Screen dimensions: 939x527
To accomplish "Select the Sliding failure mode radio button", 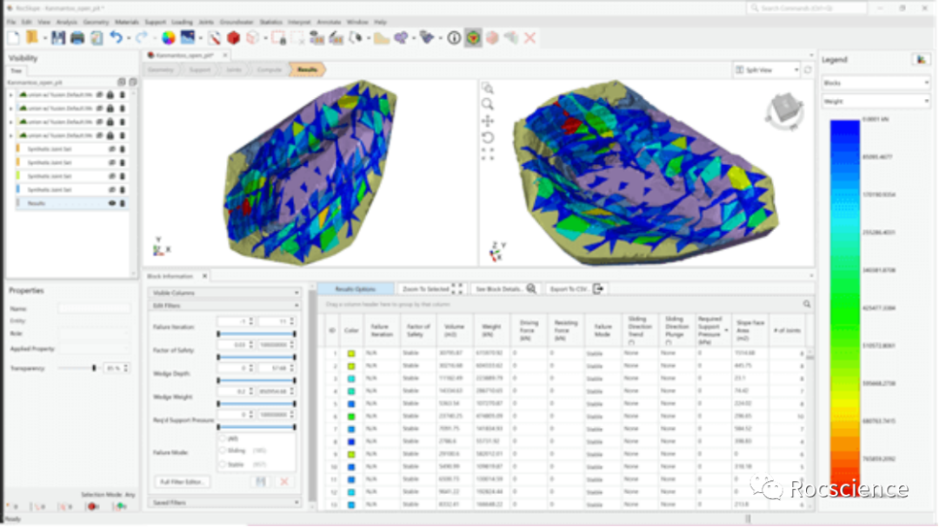I will point(223,451).
